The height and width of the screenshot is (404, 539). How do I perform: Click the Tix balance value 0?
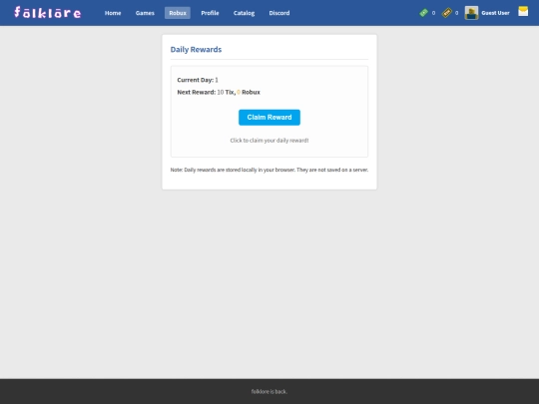pos(456,13)
